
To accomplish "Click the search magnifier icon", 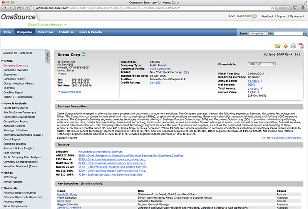I will click(x=305, y=34).
